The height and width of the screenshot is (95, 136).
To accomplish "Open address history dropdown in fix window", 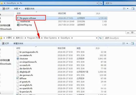I will tap(97, 3).
